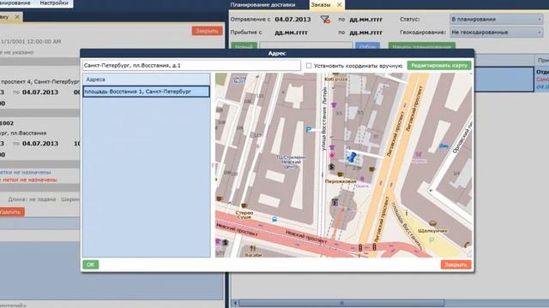Viewport: 549px width, 308px height.
Task: Clear the date filter with the funnel icon
Action: coord(325,20)
